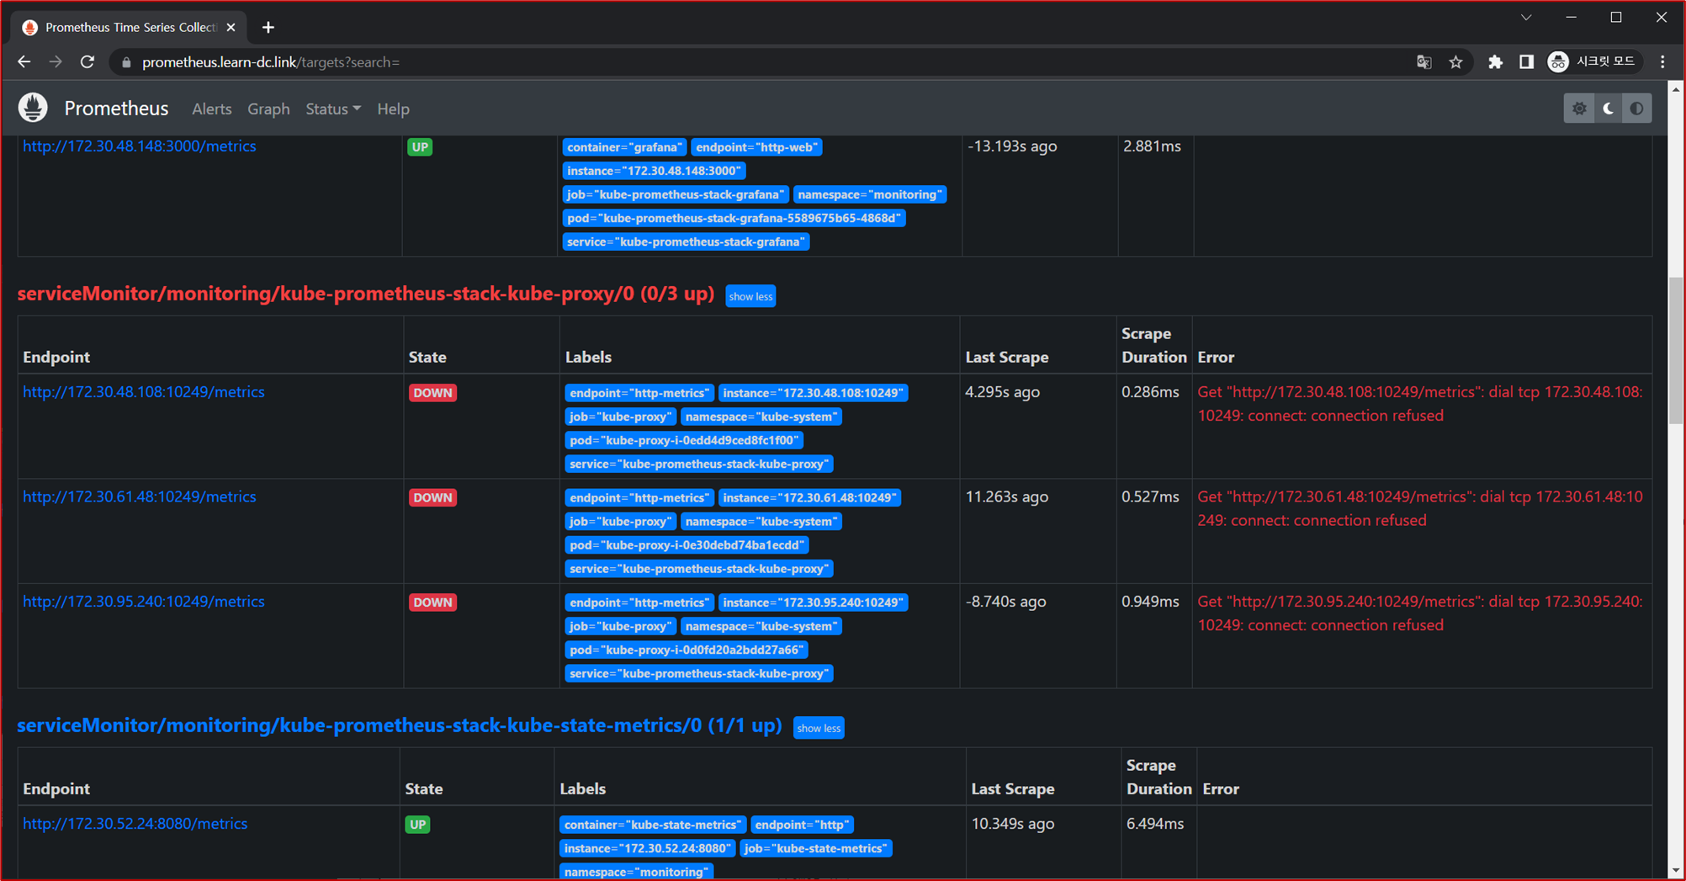
Task: Open the browser extensions puzzle icon
Action: (x=1495, y=61)
